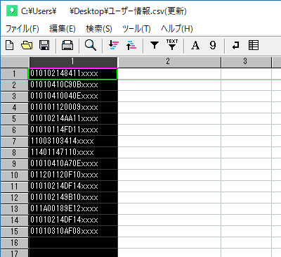Select cell 010101120009xxxx

(x=73, y=108)
